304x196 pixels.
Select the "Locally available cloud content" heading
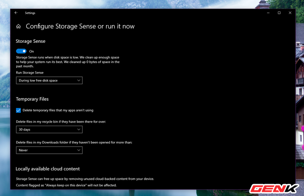47,168
